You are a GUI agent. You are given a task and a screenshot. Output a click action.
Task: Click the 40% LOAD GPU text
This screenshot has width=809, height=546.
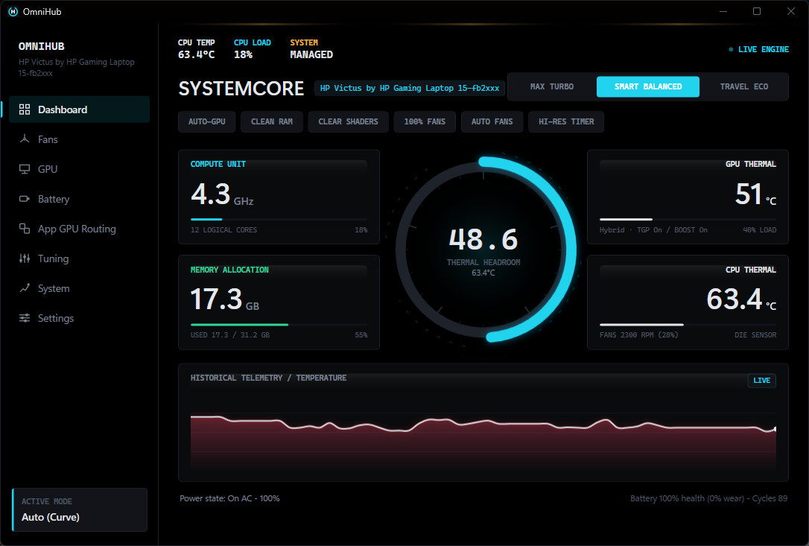coord(760,230)
